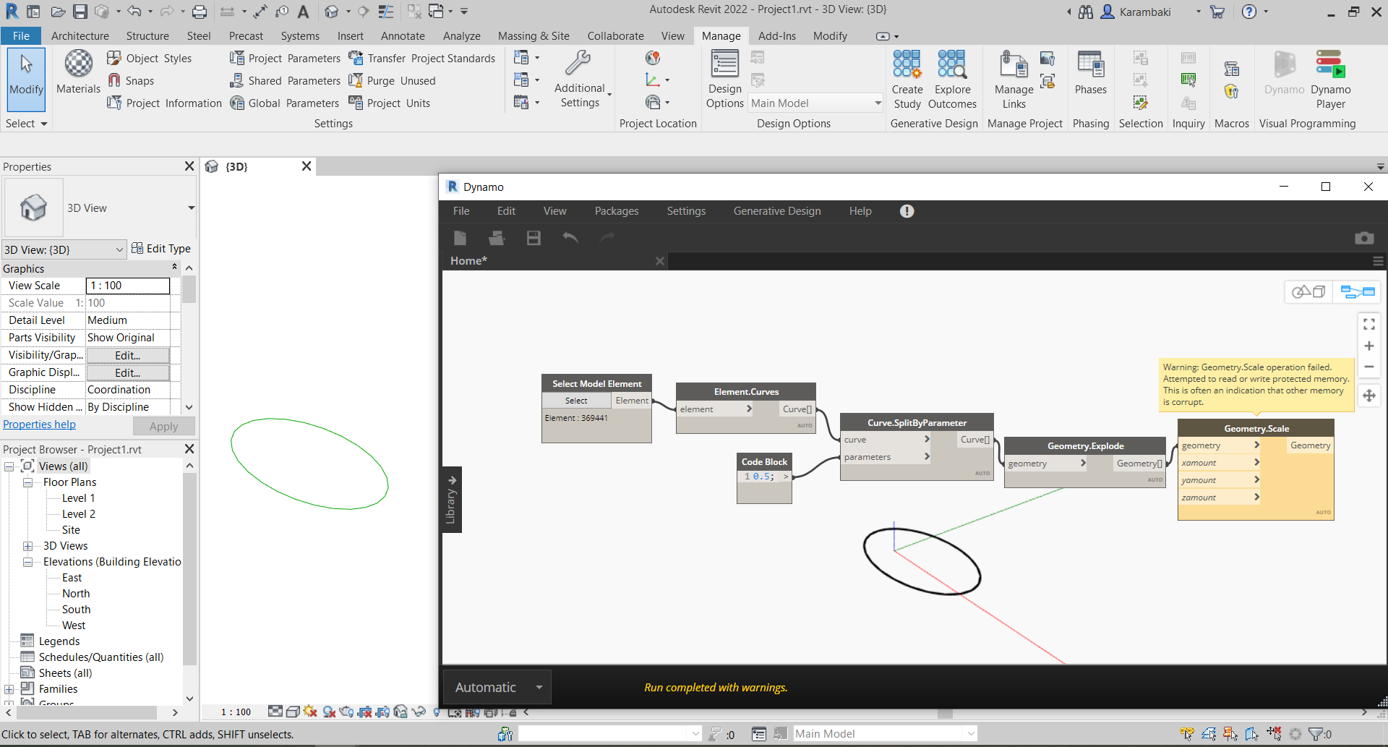Switch to the Architecture ribbon tab
1388x747 pixels.
[80, 35]
